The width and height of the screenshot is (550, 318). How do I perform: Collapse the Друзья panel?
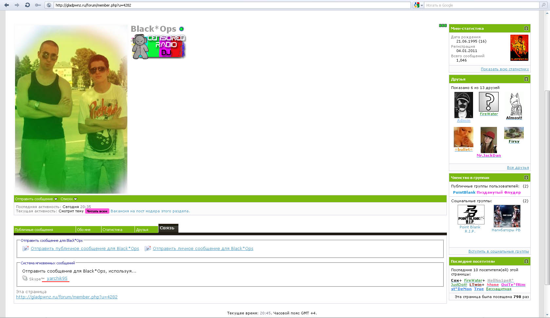coord(526,79)
